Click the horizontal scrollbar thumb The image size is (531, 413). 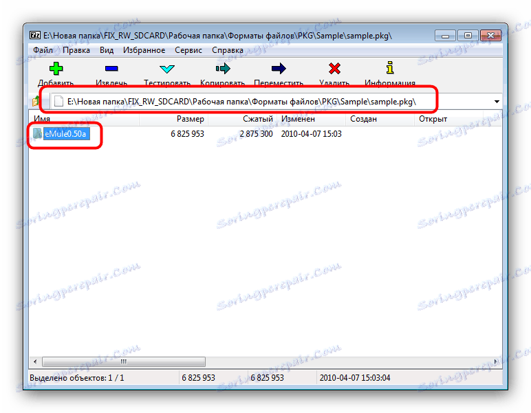pos(124,361)
